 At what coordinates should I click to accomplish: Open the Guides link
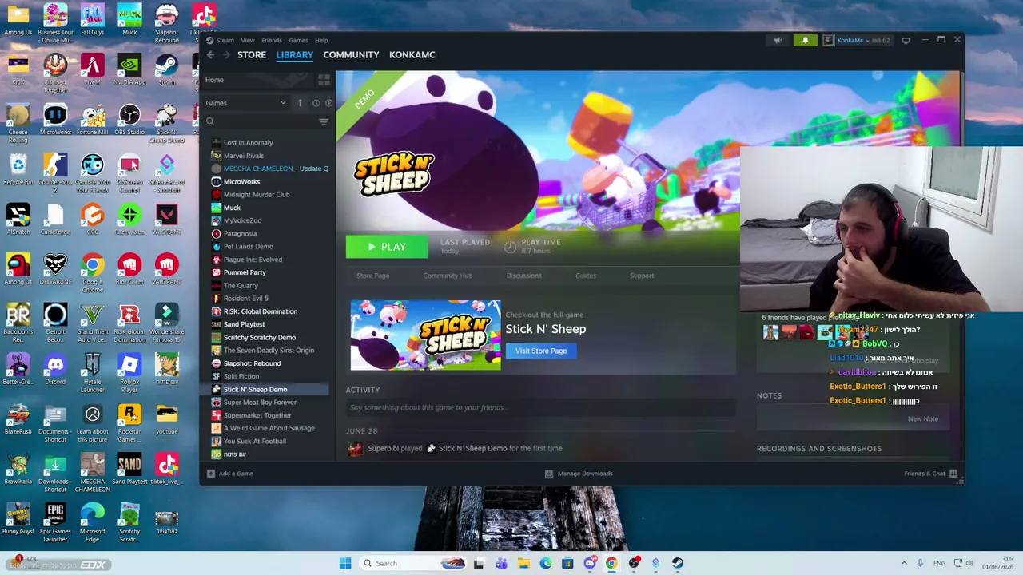tap(586, 276)
